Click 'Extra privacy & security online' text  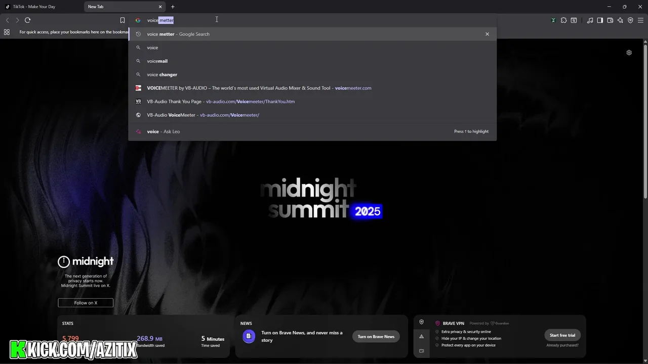[x=466, y=332]
